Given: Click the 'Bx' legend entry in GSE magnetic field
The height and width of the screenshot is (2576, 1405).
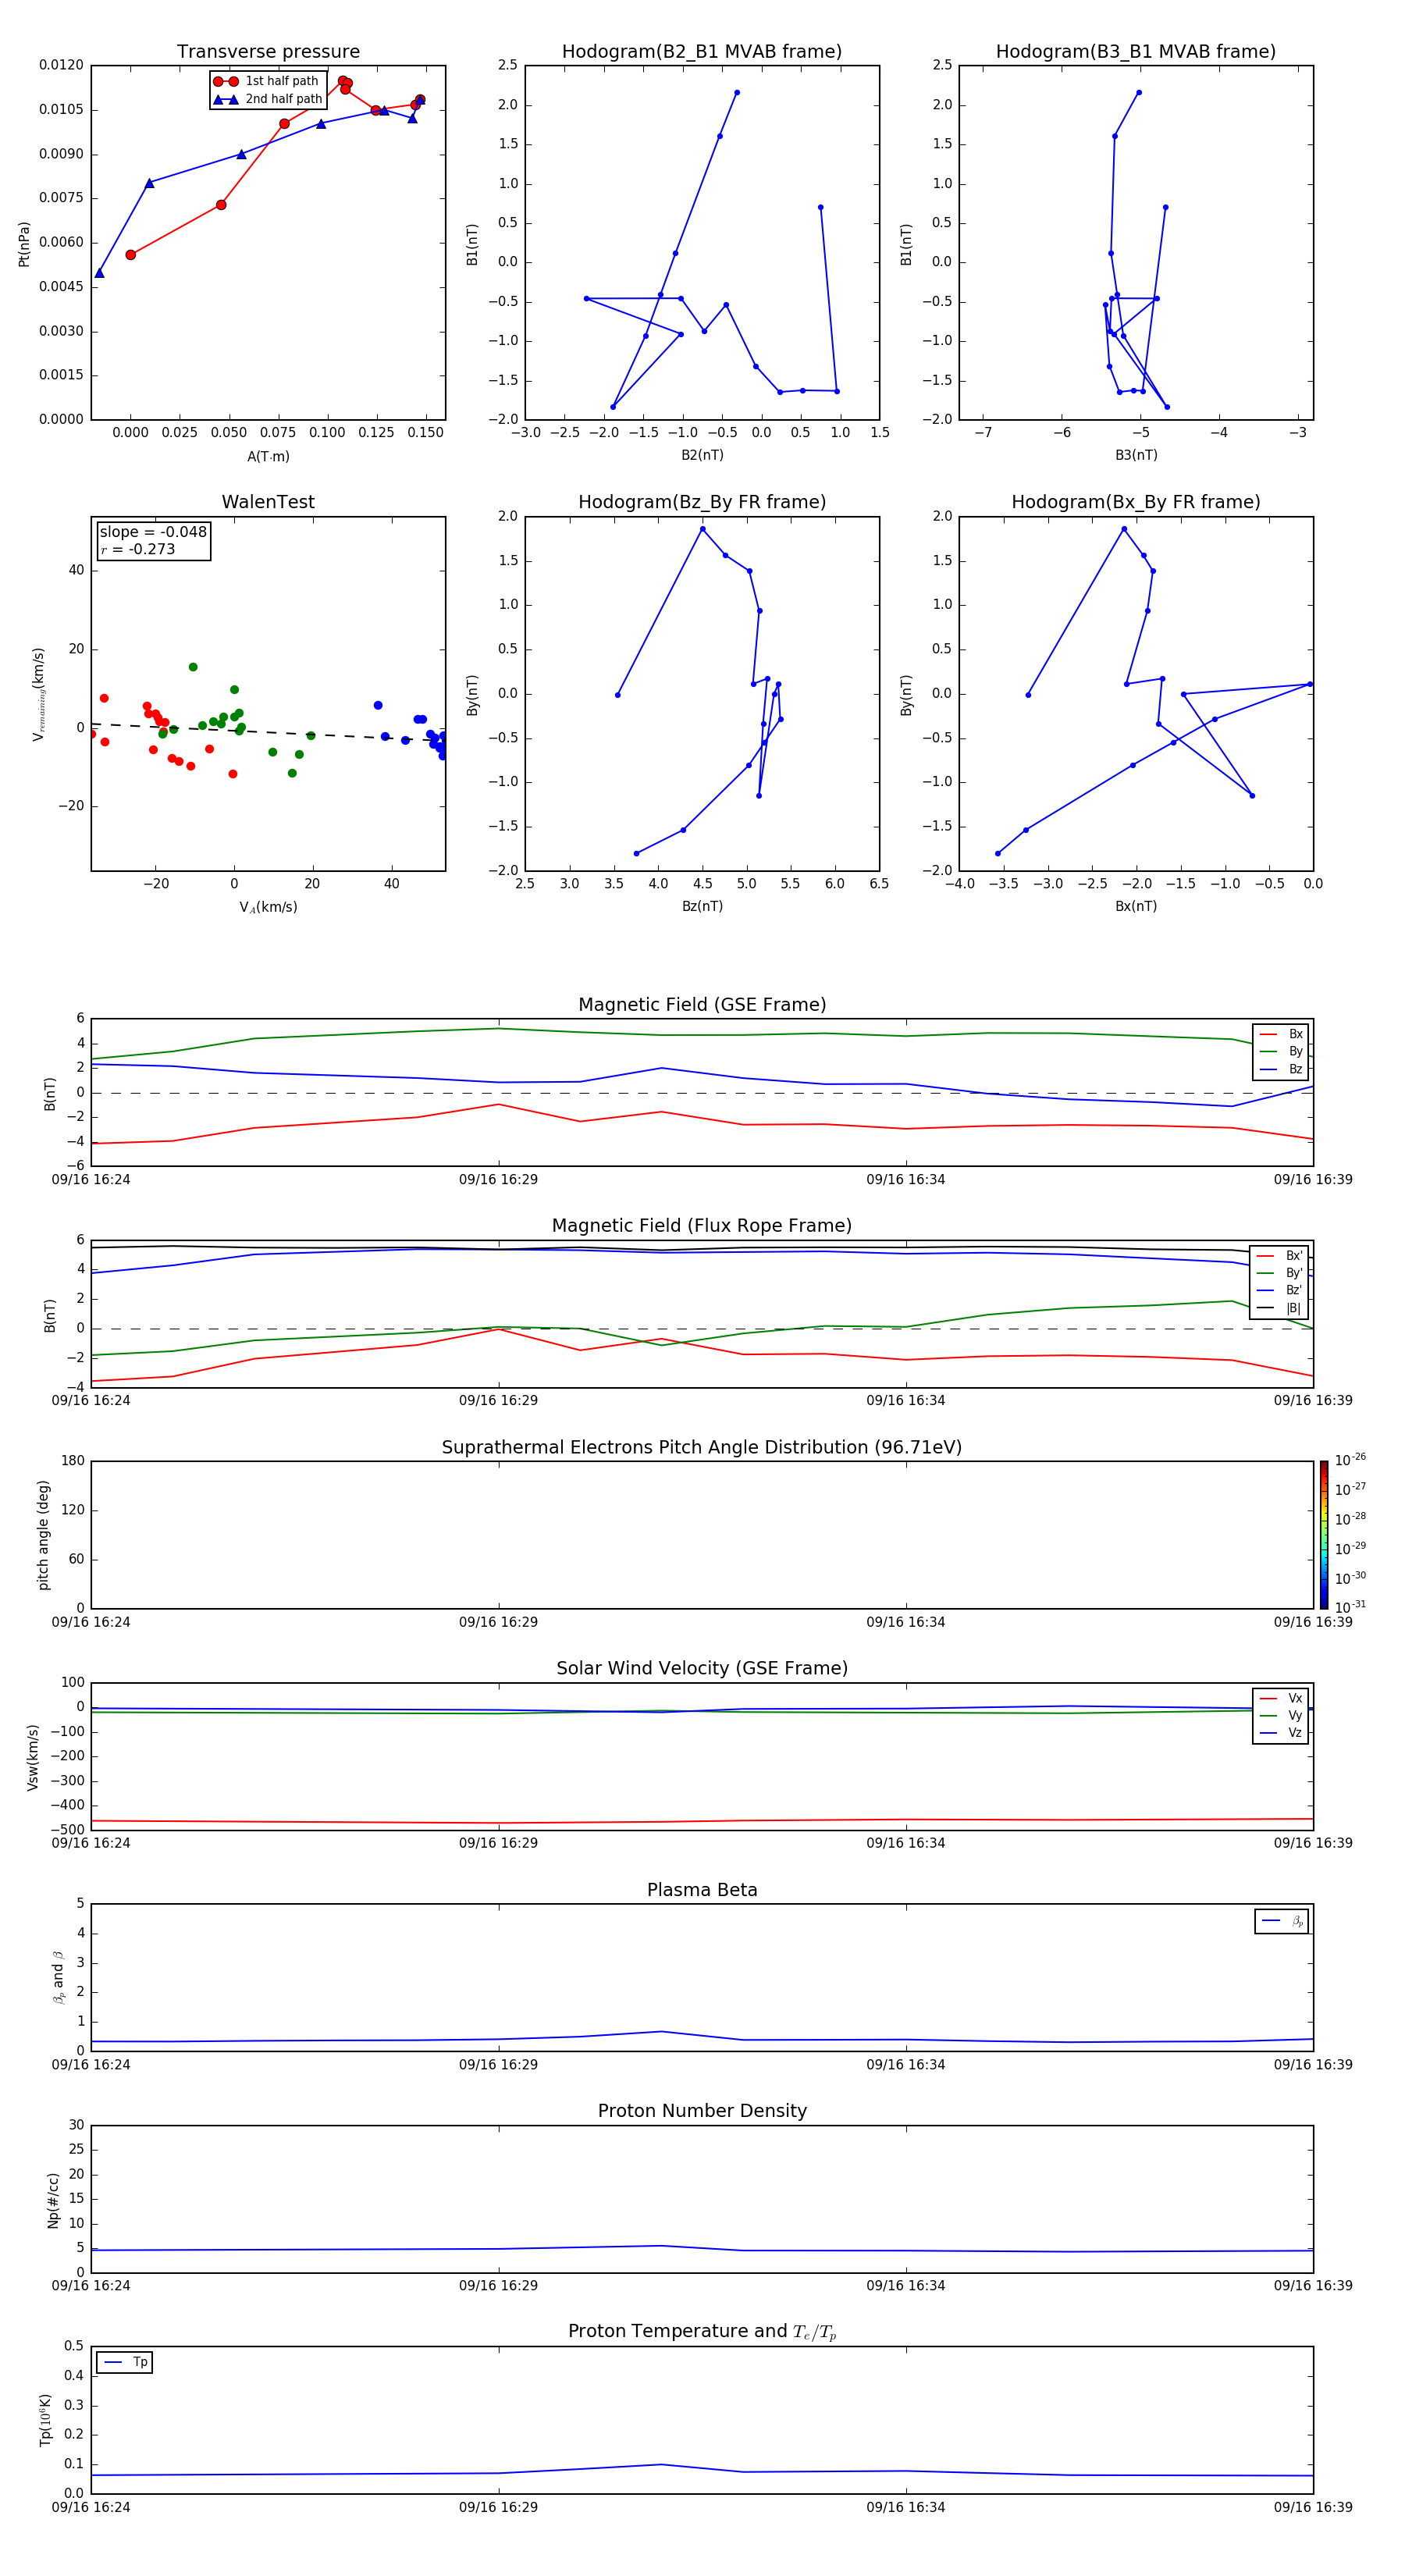Looking at the screenshot, I should [x=1281, y=1034].
